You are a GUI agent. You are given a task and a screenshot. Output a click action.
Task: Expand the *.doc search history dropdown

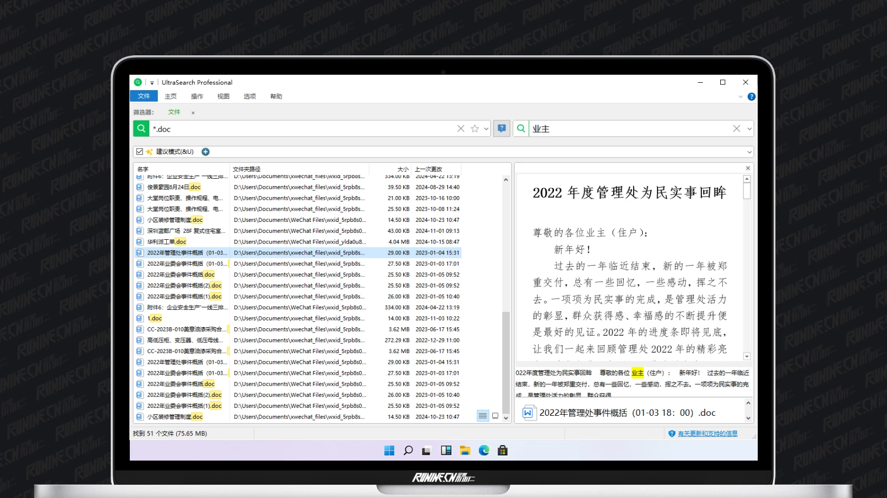(x=486, y=129)
